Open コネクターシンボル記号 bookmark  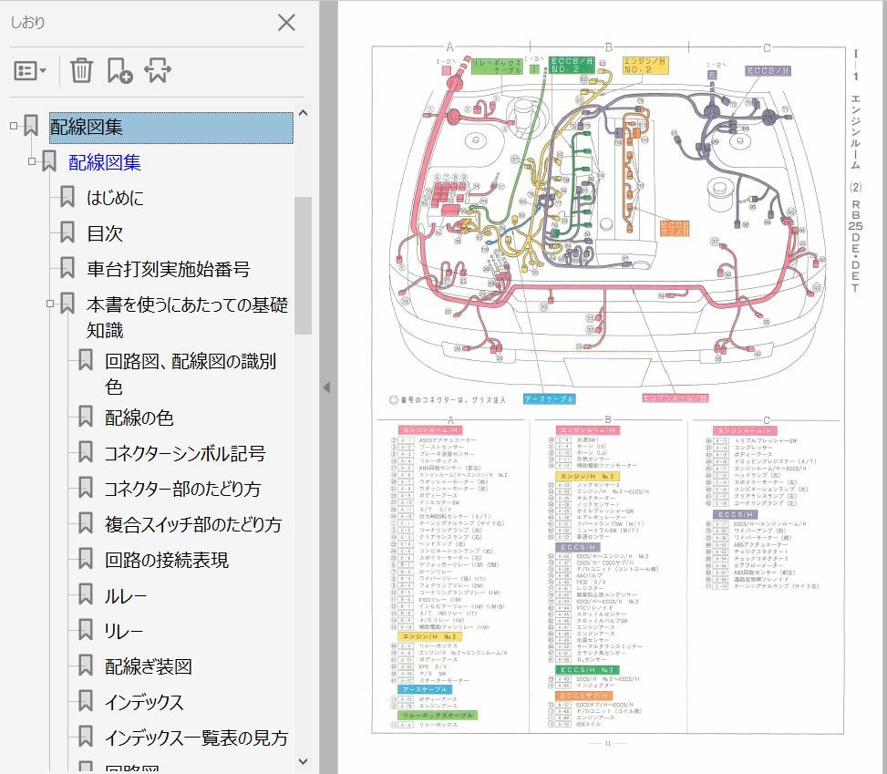pos(184,454)
